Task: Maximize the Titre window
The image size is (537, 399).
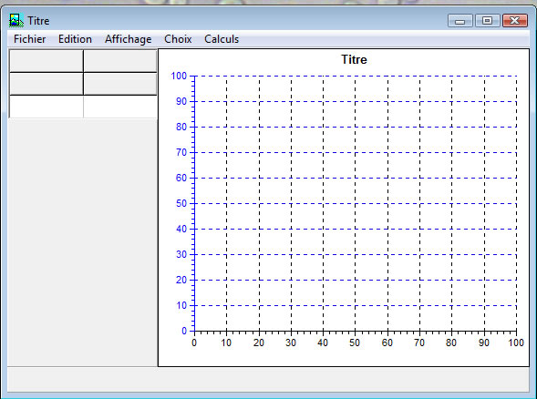Action: pyautogui.click(x=487, y=21)
